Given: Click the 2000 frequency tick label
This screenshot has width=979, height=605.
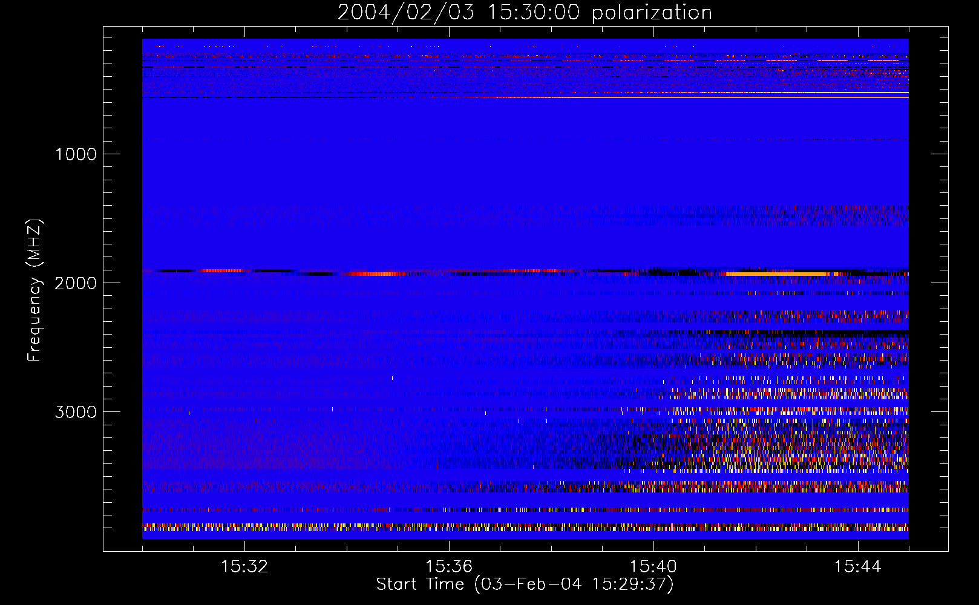Looking at the screenshot, I should click(76, 283).
